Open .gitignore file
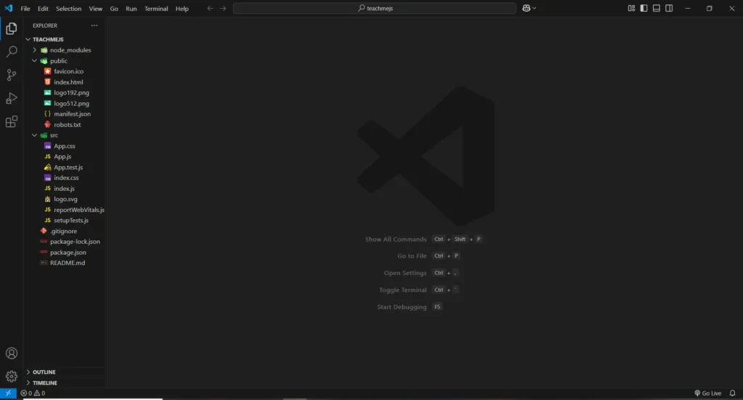 tap(65, 231)
